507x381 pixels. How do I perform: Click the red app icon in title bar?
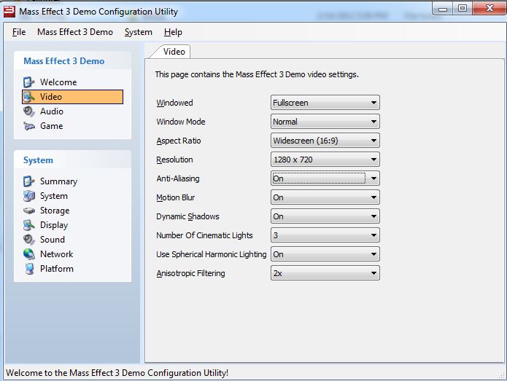[9, 12]
